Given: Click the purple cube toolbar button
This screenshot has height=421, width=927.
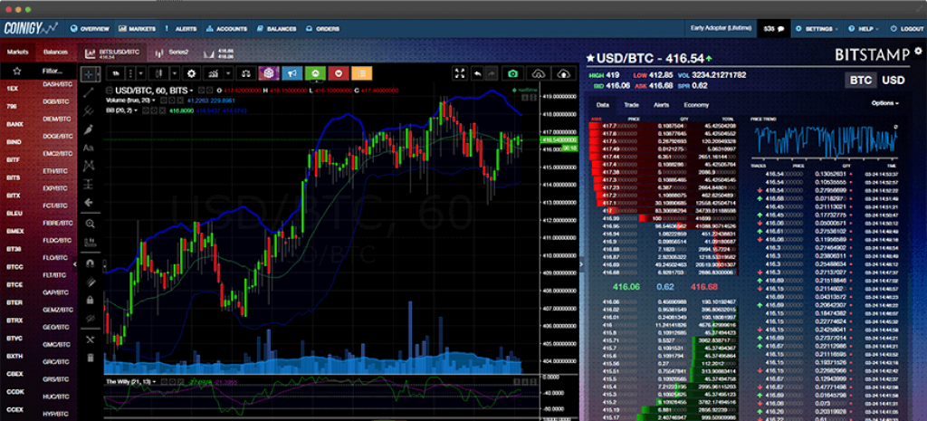Looking at the screenshot, I should point(268,73).
